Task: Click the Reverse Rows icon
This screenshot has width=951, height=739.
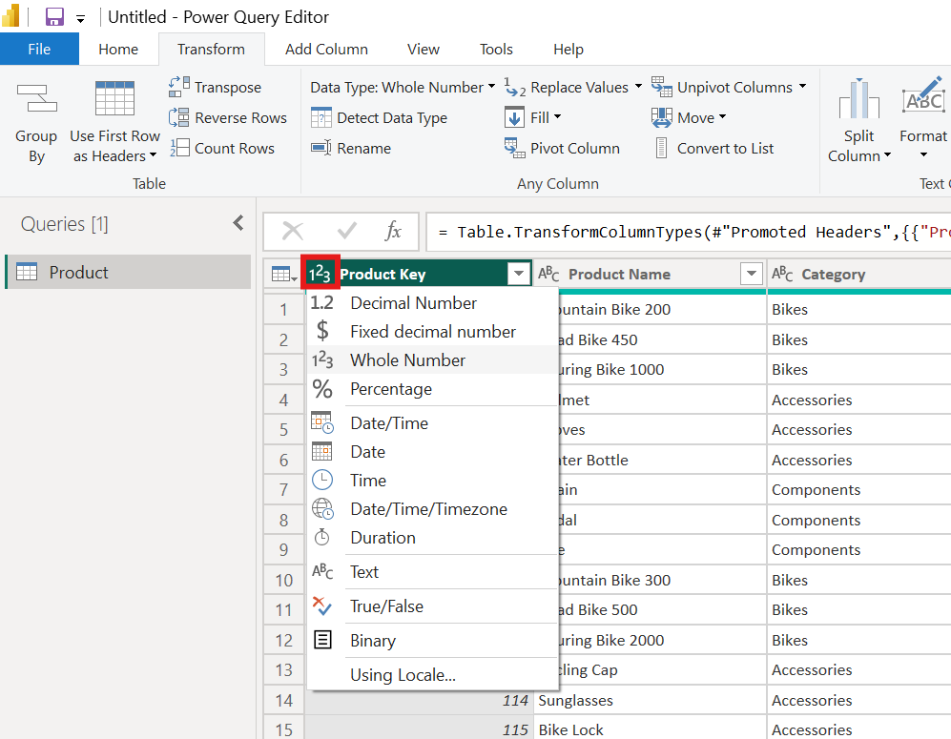Action: point(179,117)
